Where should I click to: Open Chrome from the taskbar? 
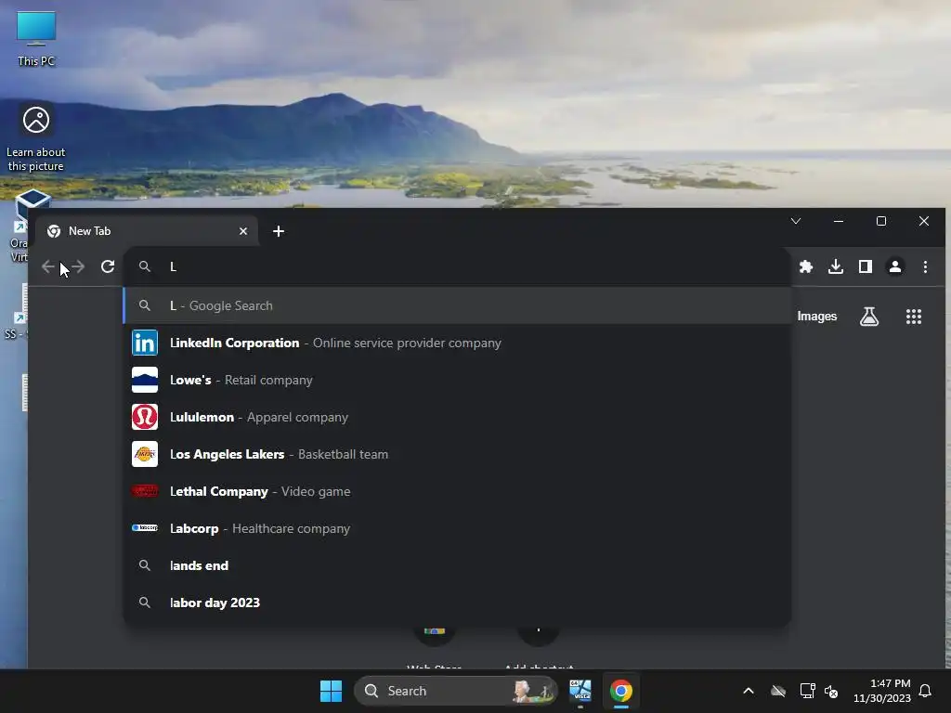(621, 691)
